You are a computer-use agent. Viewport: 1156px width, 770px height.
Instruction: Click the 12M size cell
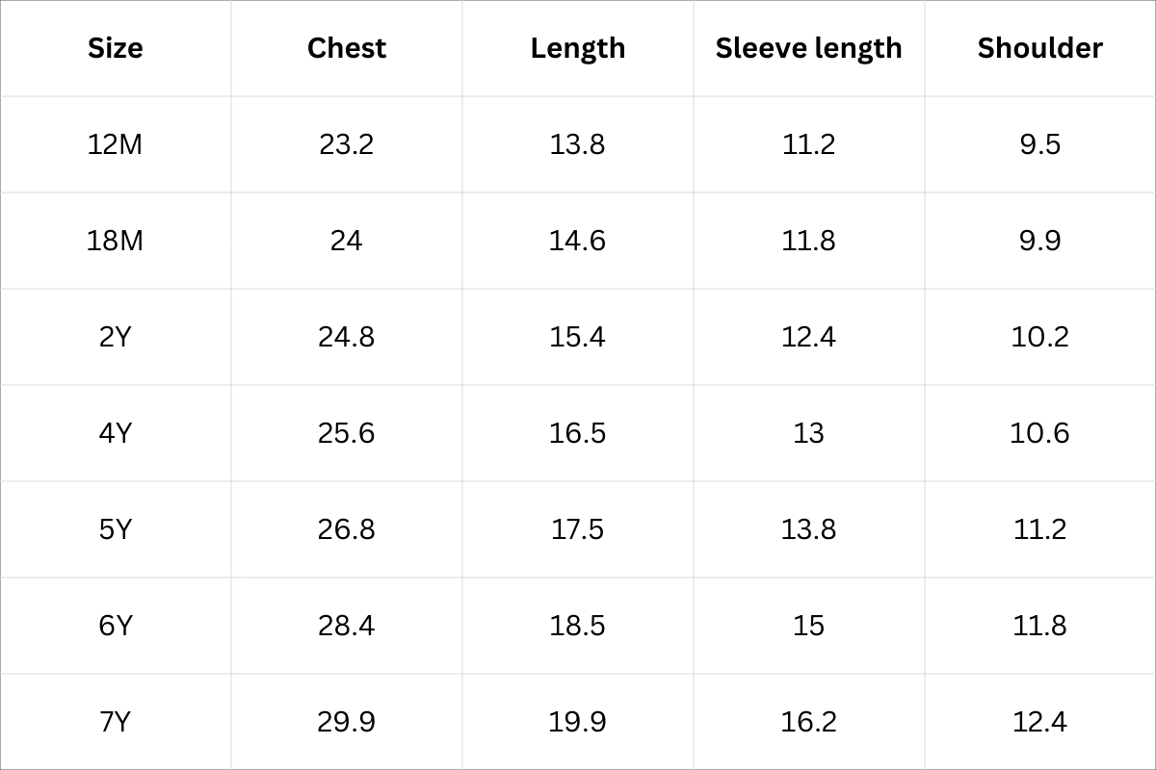(116, 144)
